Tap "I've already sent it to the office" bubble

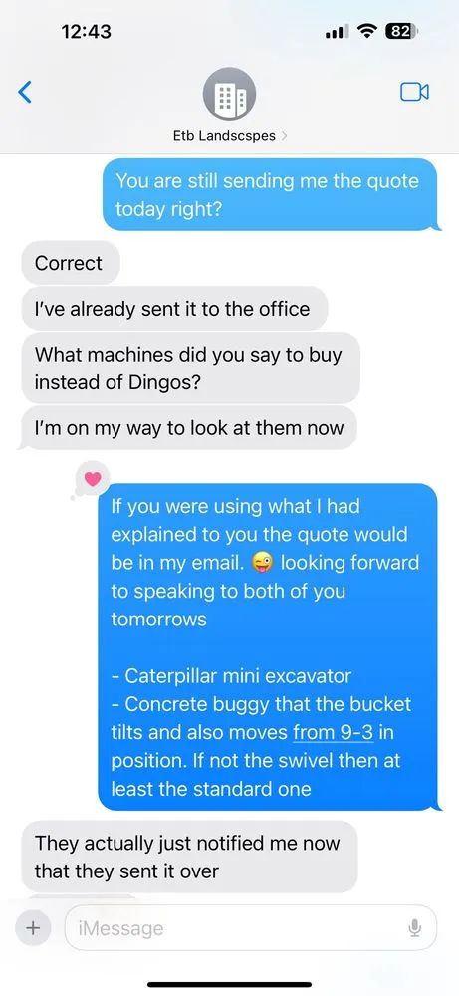tap(174, 309)
